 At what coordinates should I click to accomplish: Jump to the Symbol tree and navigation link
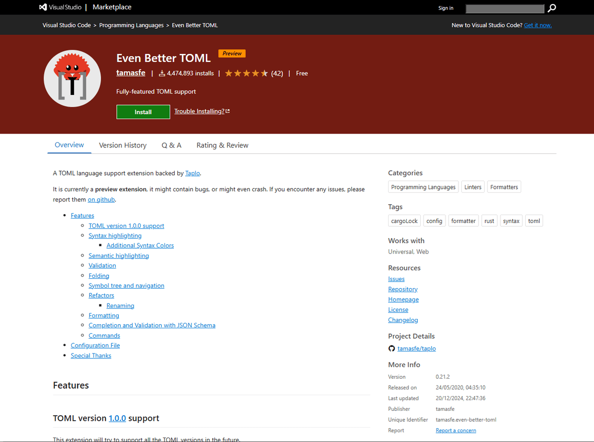[126, 285]
